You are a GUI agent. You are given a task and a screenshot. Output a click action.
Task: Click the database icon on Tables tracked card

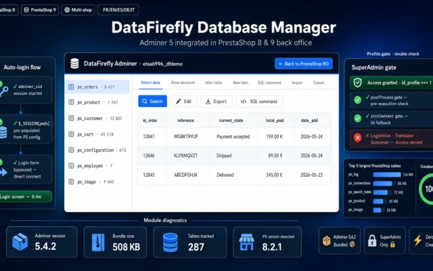pos(170,243)
